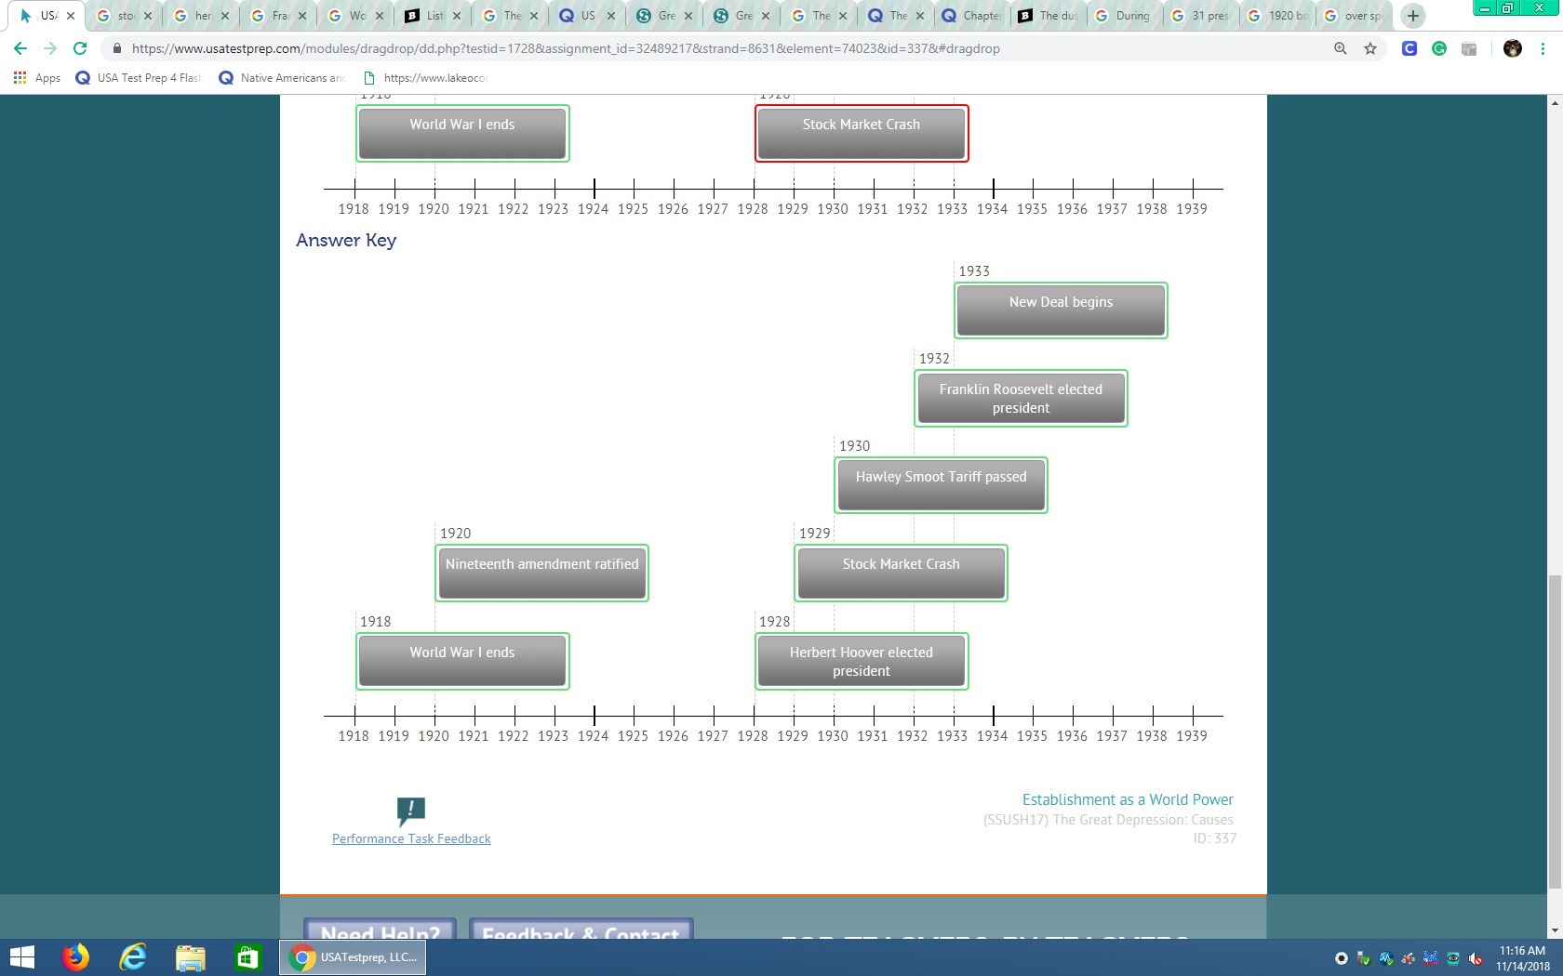The width and height of the screenshot is (1563, 976).
Task: Open Windows Start menu
Action: click(x=21, y=956)
